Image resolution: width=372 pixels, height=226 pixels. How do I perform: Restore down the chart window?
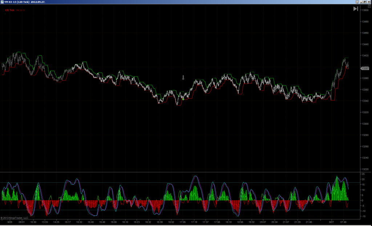pyautogui.click(x=365, y=2)
